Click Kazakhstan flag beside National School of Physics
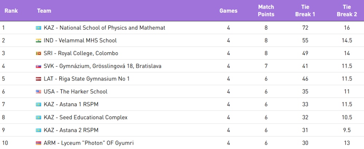The image size is (364, 149). point(38,28)
